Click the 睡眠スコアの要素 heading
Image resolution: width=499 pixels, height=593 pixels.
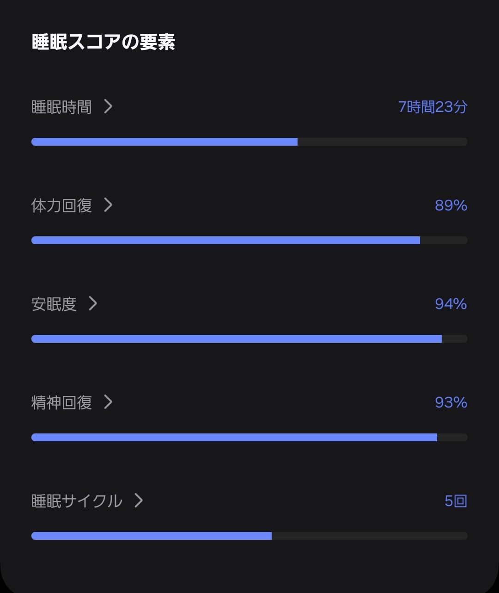tap(103, 42)
